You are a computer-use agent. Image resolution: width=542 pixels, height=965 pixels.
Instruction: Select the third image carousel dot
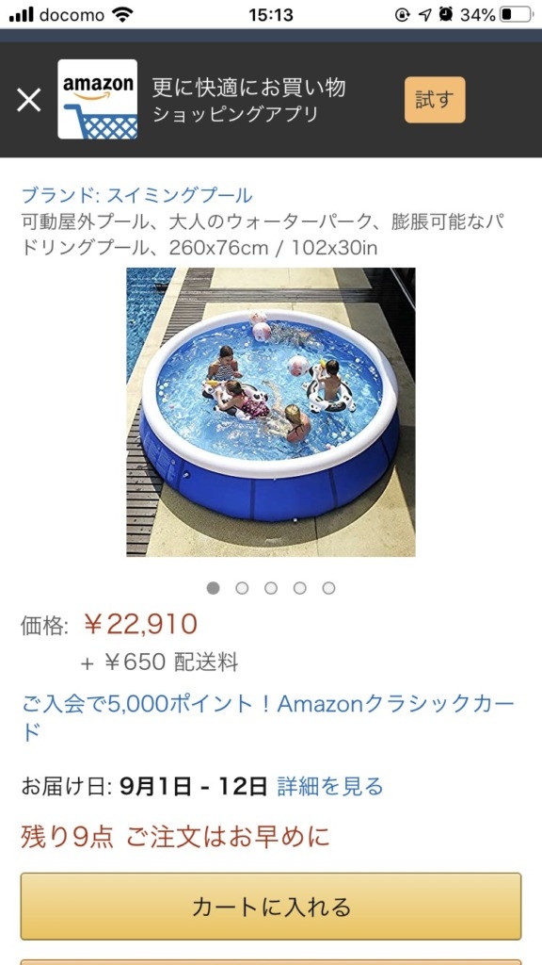tap(271, 588)
